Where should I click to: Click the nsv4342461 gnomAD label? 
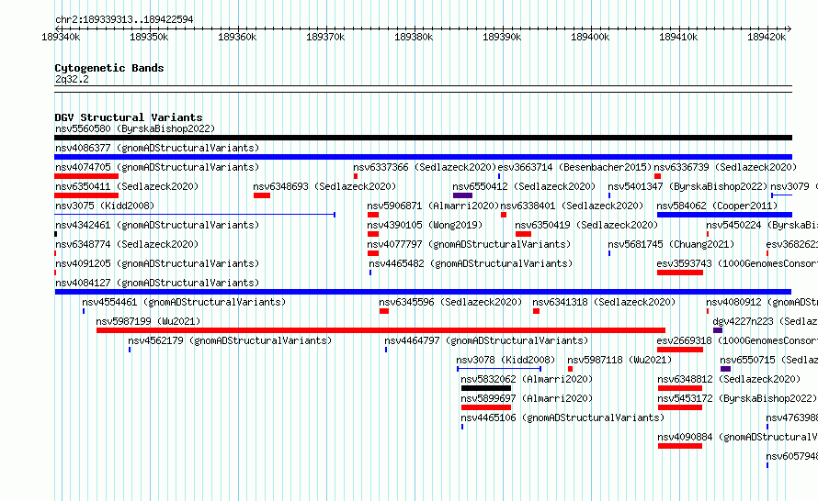pos(157,225)
